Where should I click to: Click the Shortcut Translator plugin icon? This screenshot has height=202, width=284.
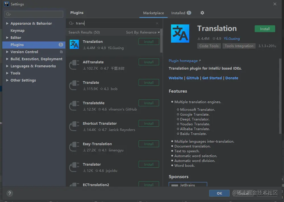(74, 126)
